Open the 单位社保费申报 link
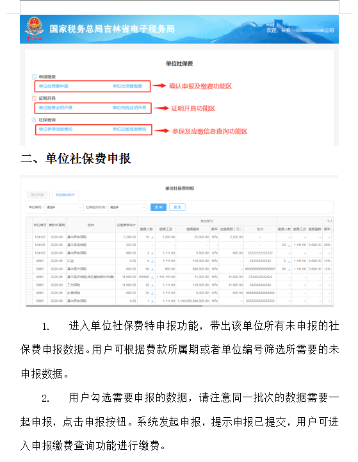This screenshot has height=462, width=358. [53, 86]
